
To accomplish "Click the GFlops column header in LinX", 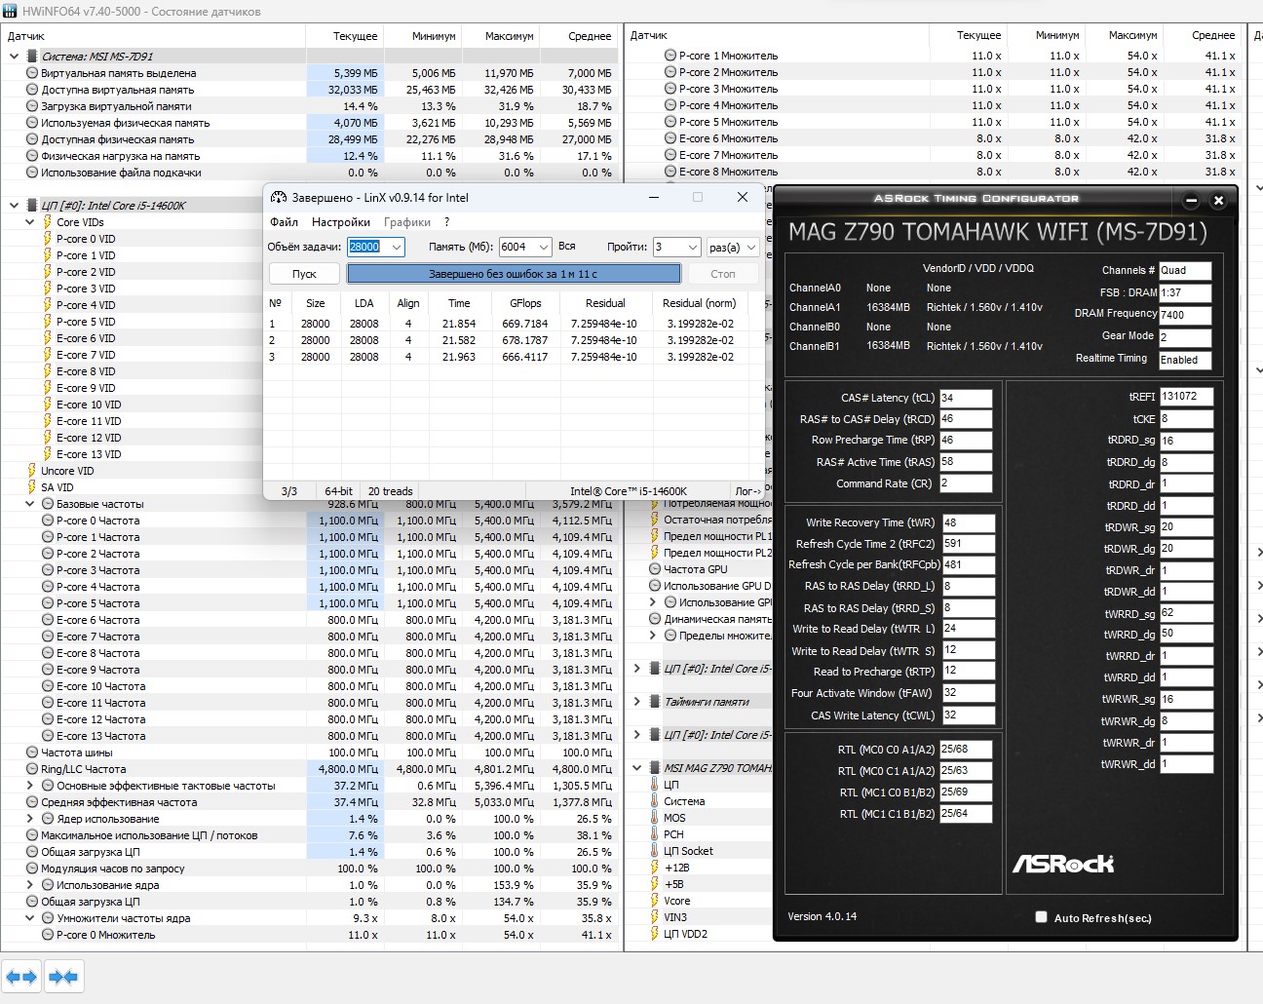I will click(525, 303).
